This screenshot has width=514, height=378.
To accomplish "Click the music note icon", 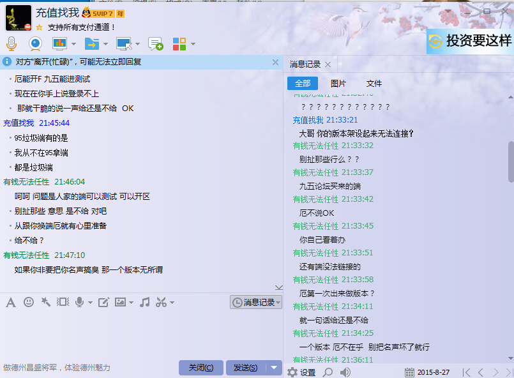I will (x=145, y=302).
